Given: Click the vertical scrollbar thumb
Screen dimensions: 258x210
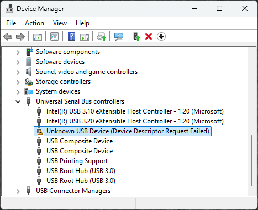Looking at the screenshot, I should [x=252, y=161].
